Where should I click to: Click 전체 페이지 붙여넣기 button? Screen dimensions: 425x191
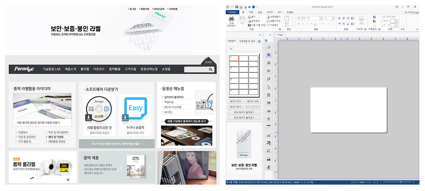coord(244,118)
